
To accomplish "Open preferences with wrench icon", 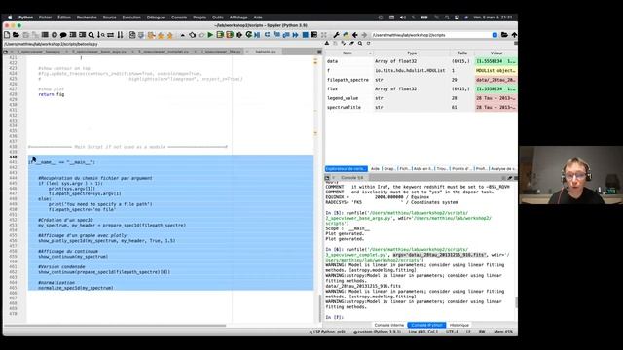I will pyautogui.click(x=336, y=35).
